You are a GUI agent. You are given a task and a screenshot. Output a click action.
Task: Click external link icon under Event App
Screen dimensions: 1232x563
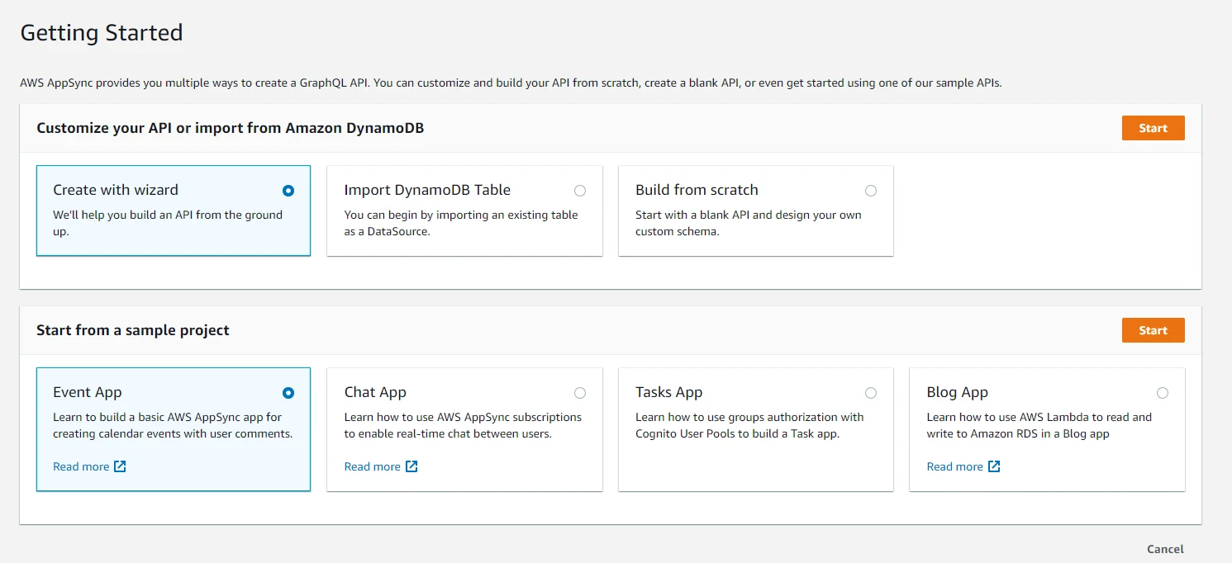(120, 466)
